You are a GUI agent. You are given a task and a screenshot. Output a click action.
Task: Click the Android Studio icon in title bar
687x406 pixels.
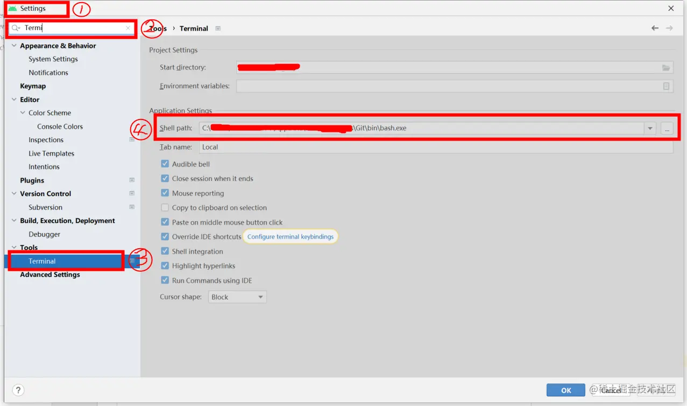[x=13, y=9]
